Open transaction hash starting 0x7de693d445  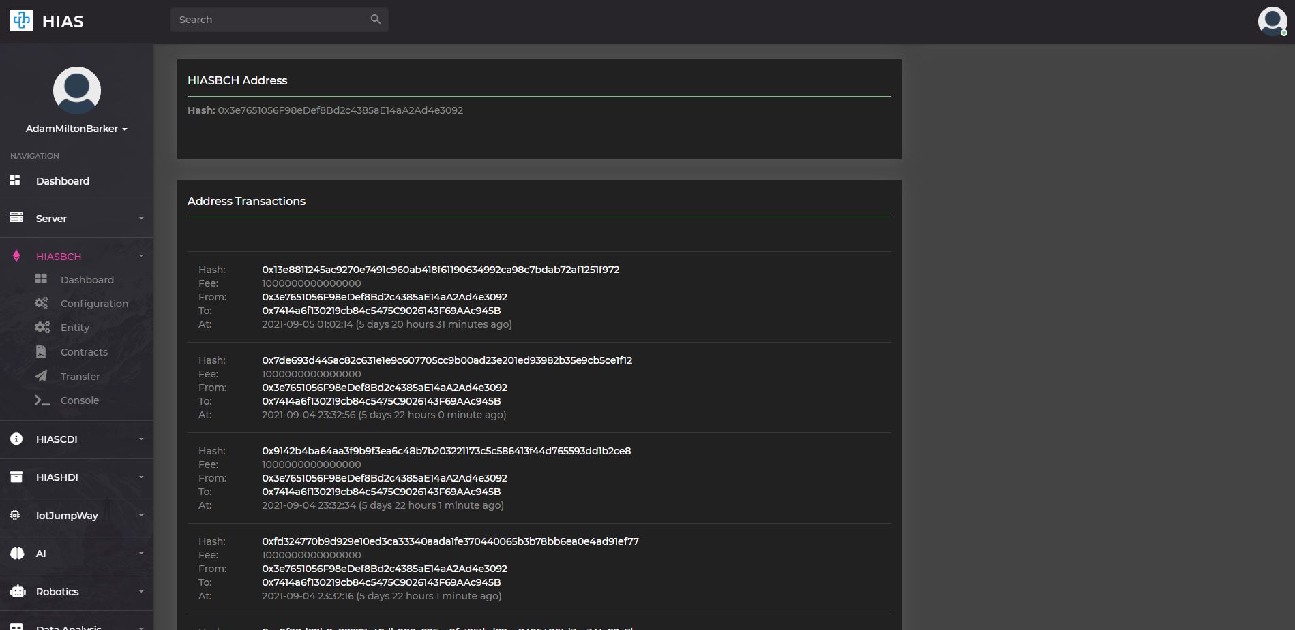(447, 360)
